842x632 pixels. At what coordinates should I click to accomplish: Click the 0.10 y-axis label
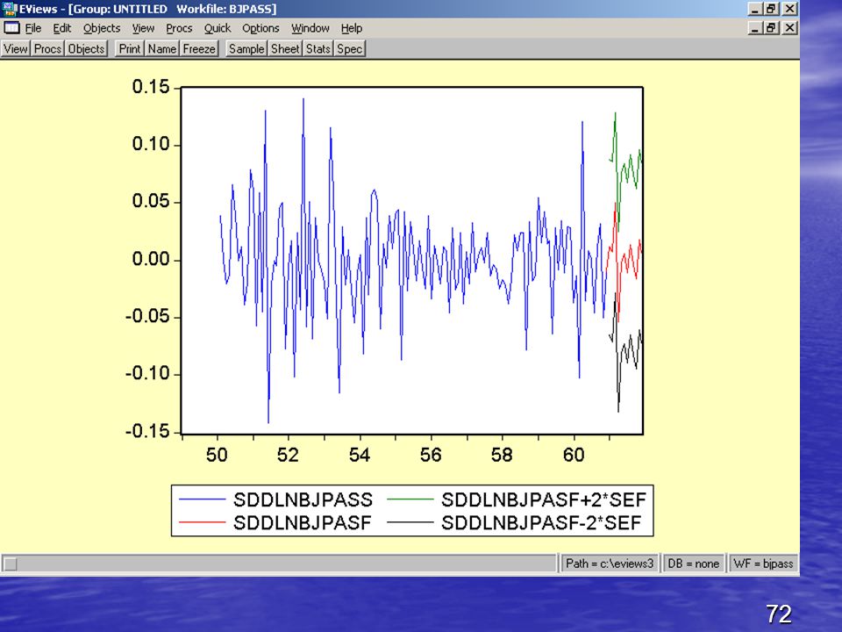(151, 144)
